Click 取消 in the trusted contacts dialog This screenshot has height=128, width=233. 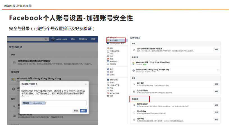pyautogui.click(x=76, y=111)
